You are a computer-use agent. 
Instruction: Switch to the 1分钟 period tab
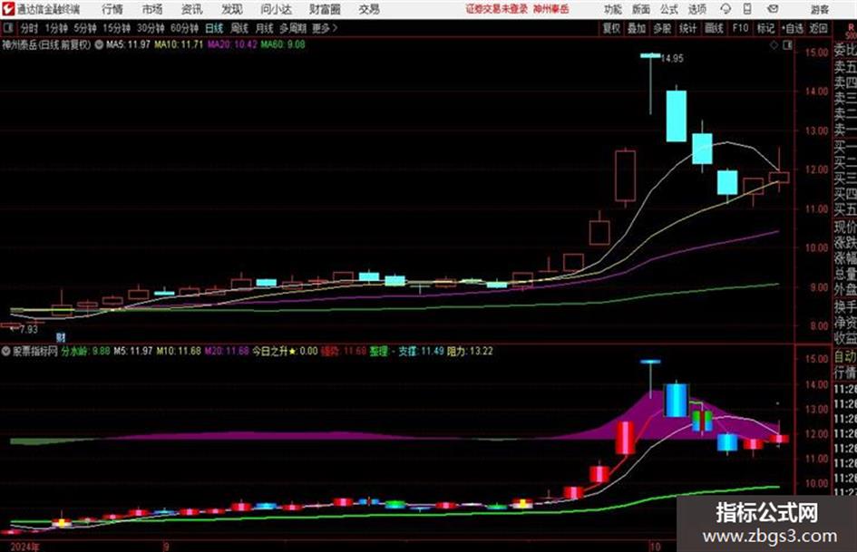point(55,28)
